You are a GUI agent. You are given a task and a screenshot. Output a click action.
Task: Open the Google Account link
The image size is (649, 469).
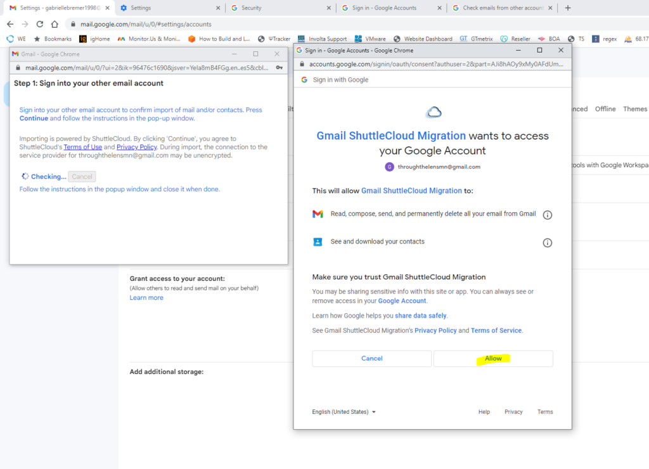[x=402, y=301]
